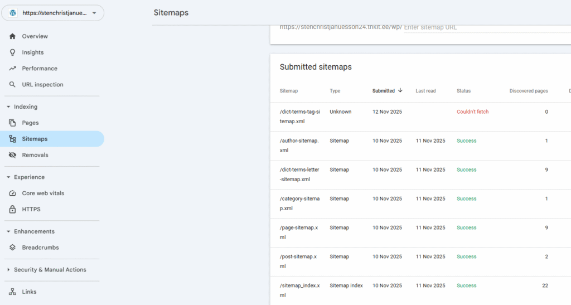Open Insights lightbulb icon
This screenshot has height=305, width=571.
click(x=12, y=52)
